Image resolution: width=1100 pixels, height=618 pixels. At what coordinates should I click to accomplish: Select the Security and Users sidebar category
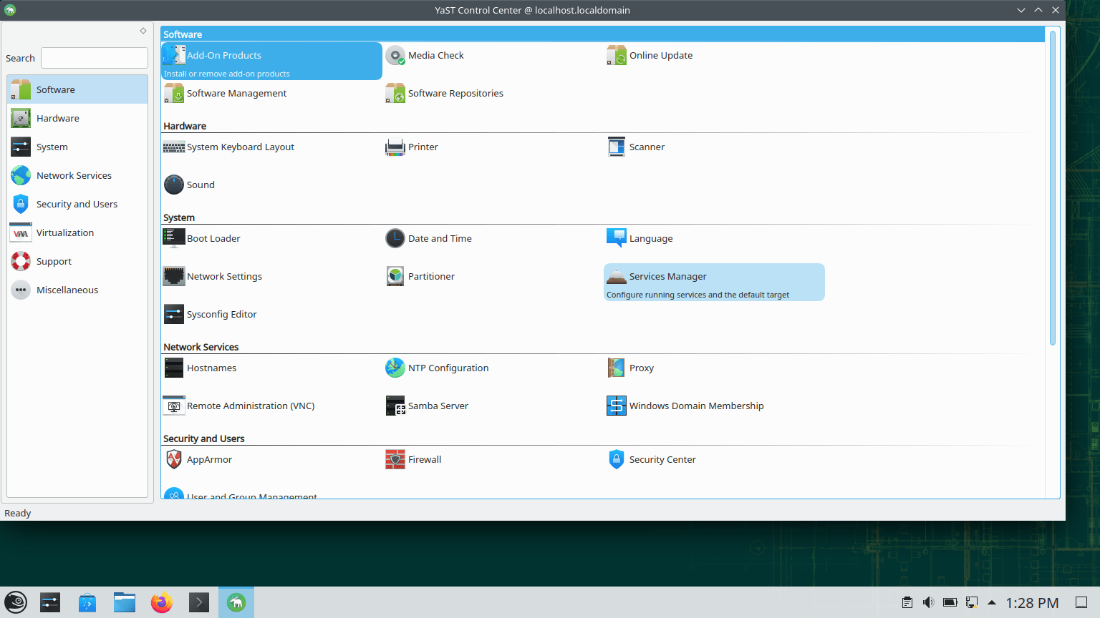coord(77,204)
